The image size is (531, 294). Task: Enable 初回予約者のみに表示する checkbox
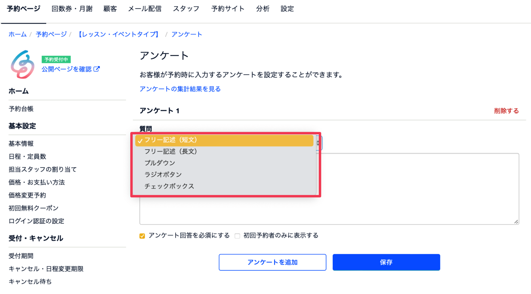click(237, 236)
